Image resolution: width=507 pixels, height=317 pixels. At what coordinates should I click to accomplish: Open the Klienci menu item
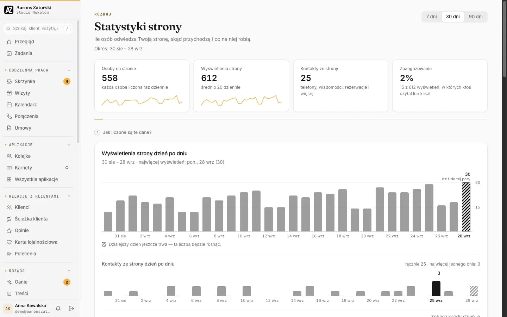[x=38, y=207]
